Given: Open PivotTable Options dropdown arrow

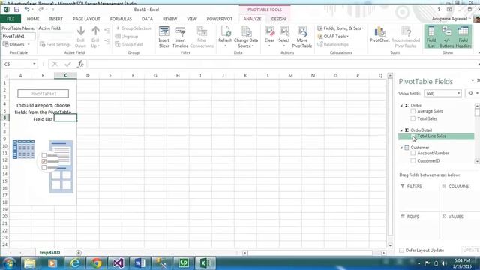Looking at the screenshot, I should click(x=28, y=45).
